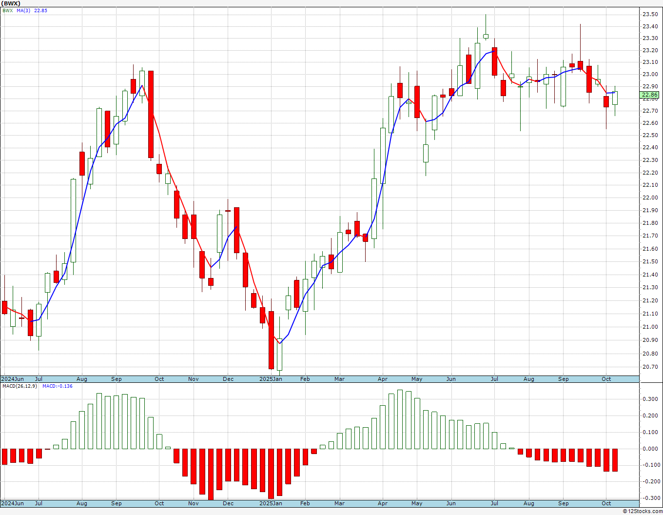Image resolution: width=663 pixels, height=515 pixels.
Task: Click Mar on the MACD panel date axis
Action: pyautogui.click(x=339, y=503)
